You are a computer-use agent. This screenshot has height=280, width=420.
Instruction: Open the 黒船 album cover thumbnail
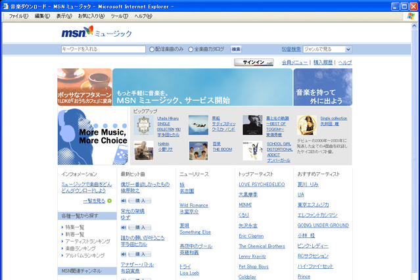(198, 125)
